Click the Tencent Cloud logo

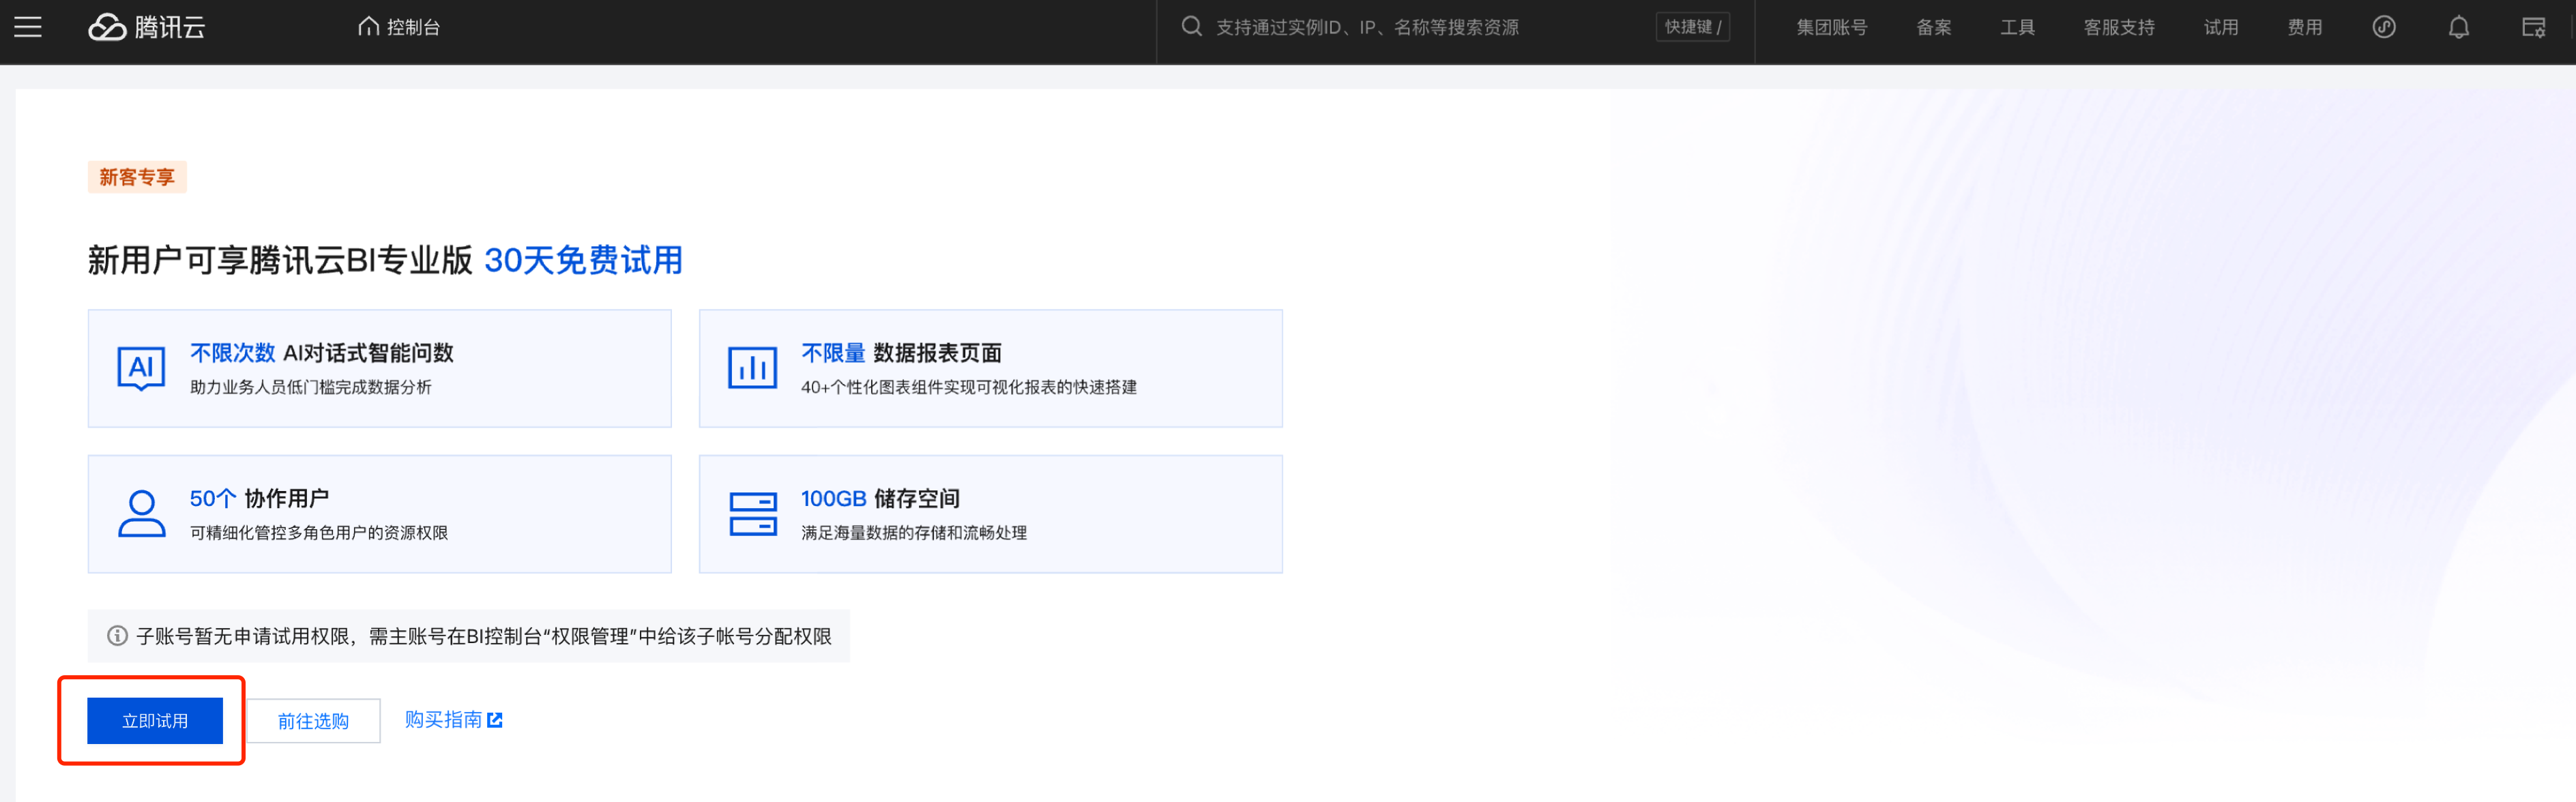146,27
